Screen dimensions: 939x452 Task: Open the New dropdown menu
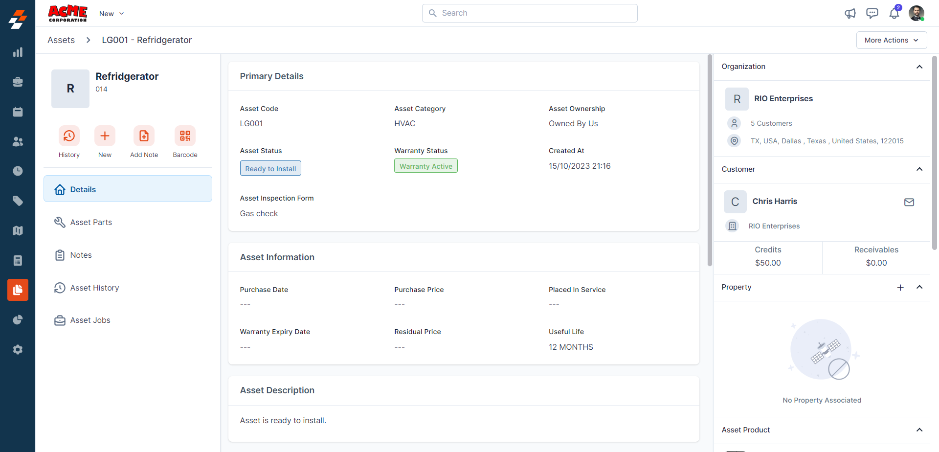[x=112, y=14]
